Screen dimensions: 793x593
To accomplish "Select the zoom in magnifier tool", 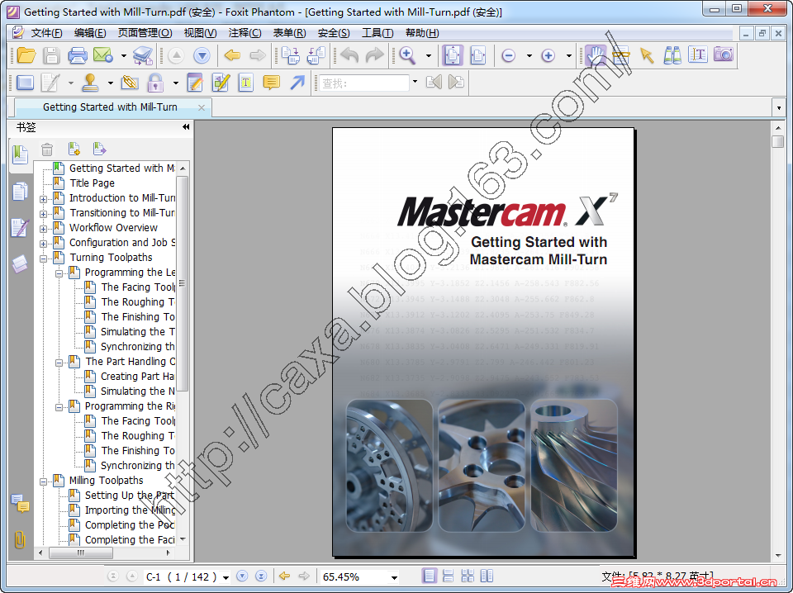I will click(407, 55).
